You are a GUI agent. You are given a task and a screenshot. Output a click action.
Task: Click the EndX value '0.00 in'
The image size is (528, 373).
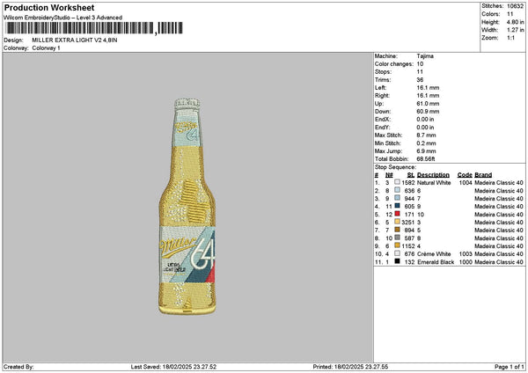click(x=425, y=120)
